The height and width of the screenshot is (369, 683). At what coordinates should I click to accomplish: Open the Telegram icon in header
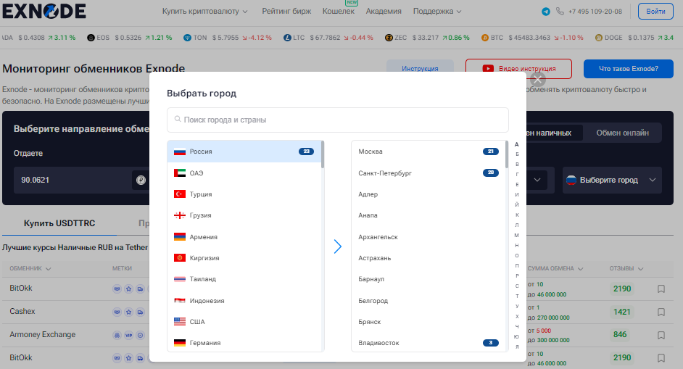(x=545, y=12)
